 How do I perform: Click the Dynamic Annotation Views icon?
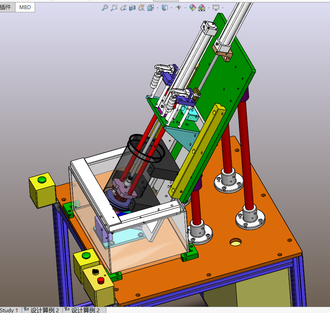tap(141, 8)
